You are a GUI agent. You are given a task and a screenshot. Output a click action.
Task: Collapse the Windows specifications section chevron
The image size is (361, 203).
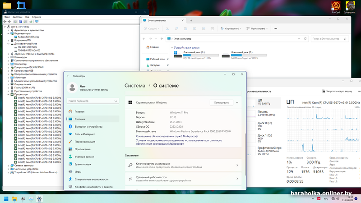click(x=237, y=102)
